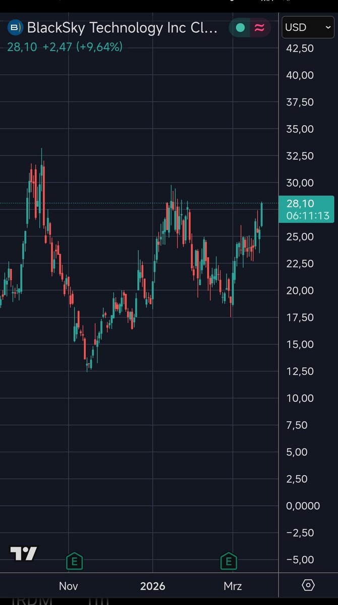Click the Mrz time axis label
Image resolution: width=338 pixels, height=605 pixels.
point(233,586)
